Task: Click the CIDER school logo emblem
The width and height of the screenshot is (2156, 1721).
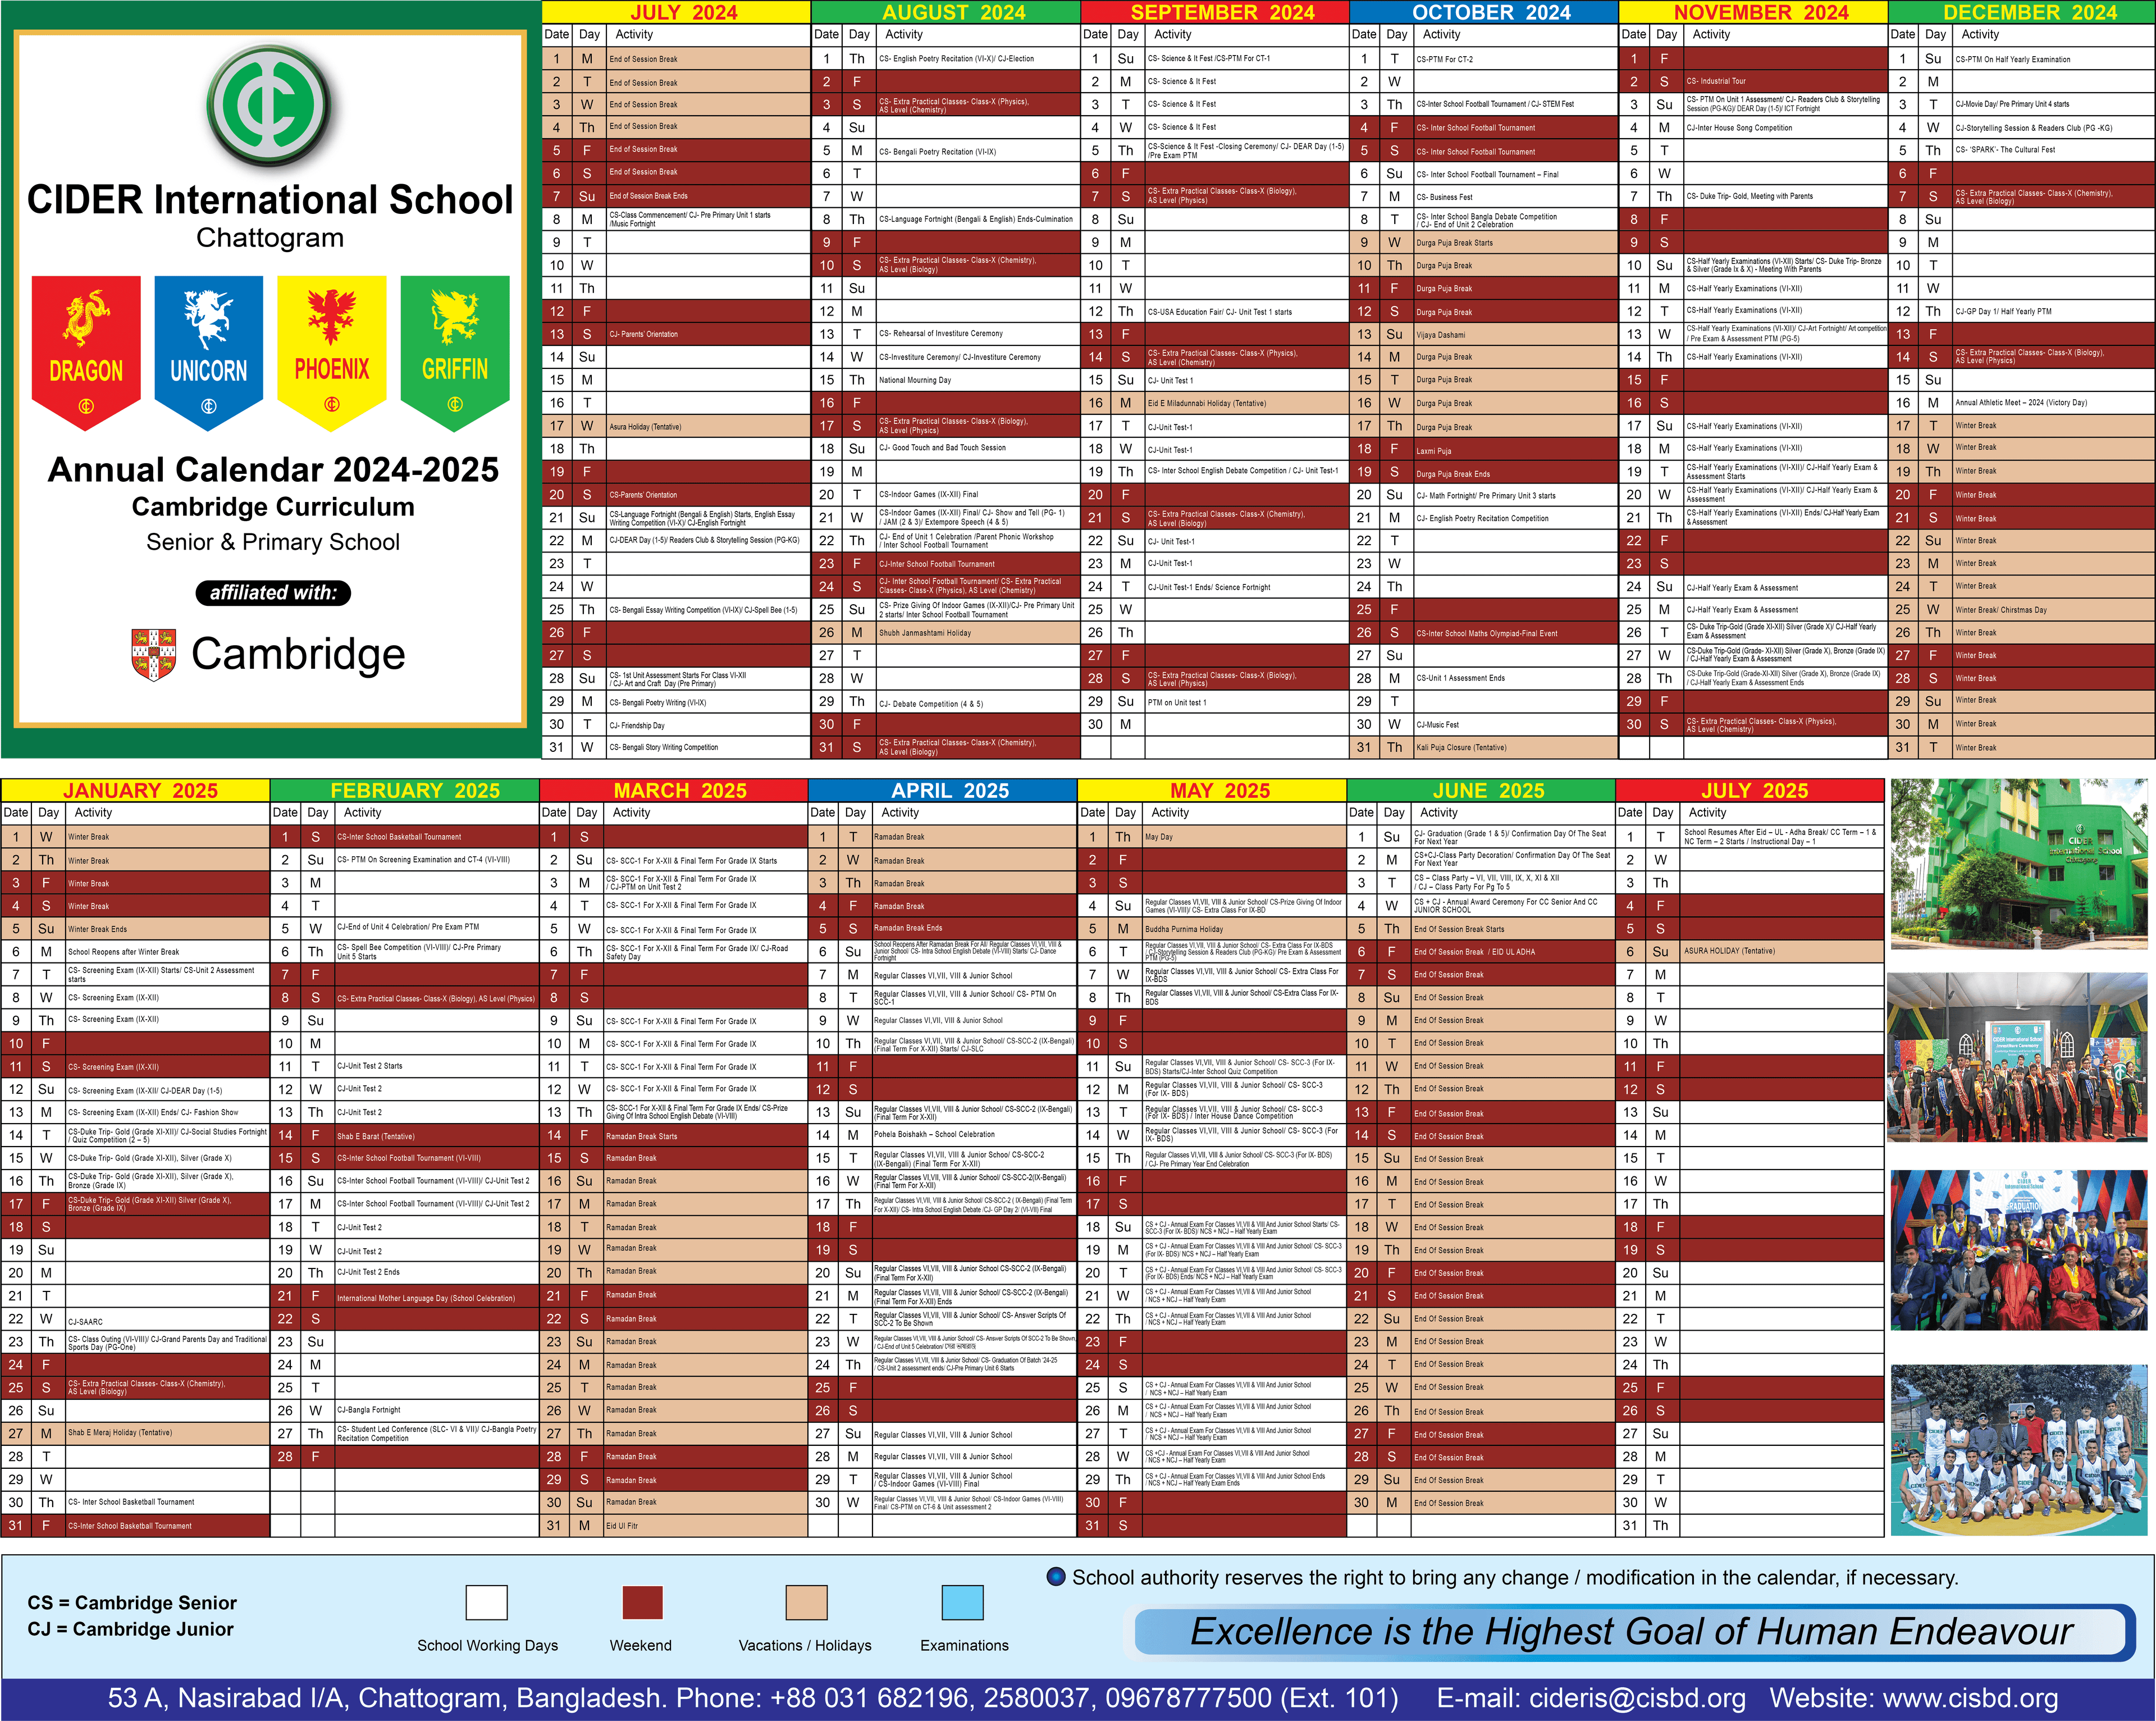Action: tap(270, 104)
